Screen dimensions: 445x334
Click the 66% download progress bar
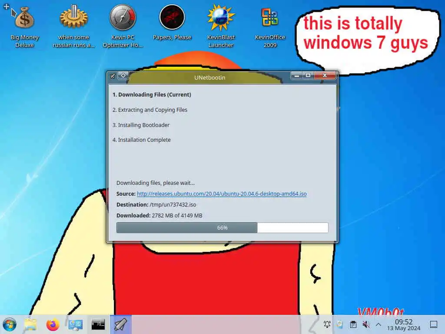[222, 228]
